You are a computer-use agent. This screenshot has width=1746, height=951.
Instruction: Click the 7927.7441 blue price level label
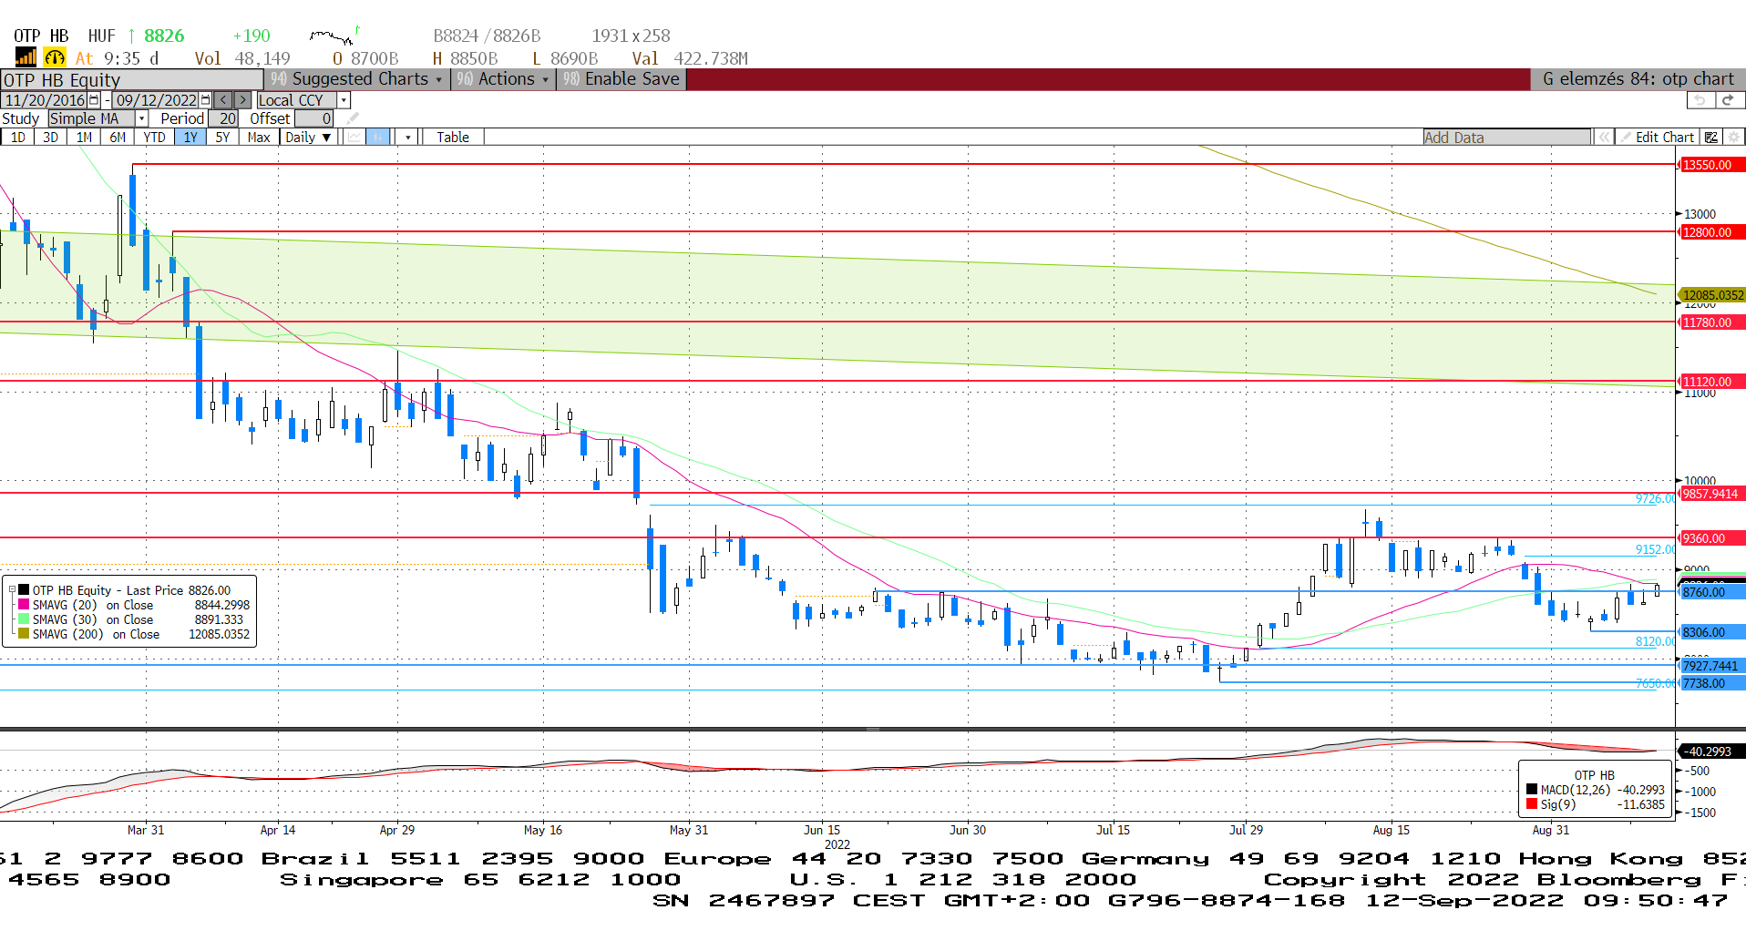tap(1710, 666)
